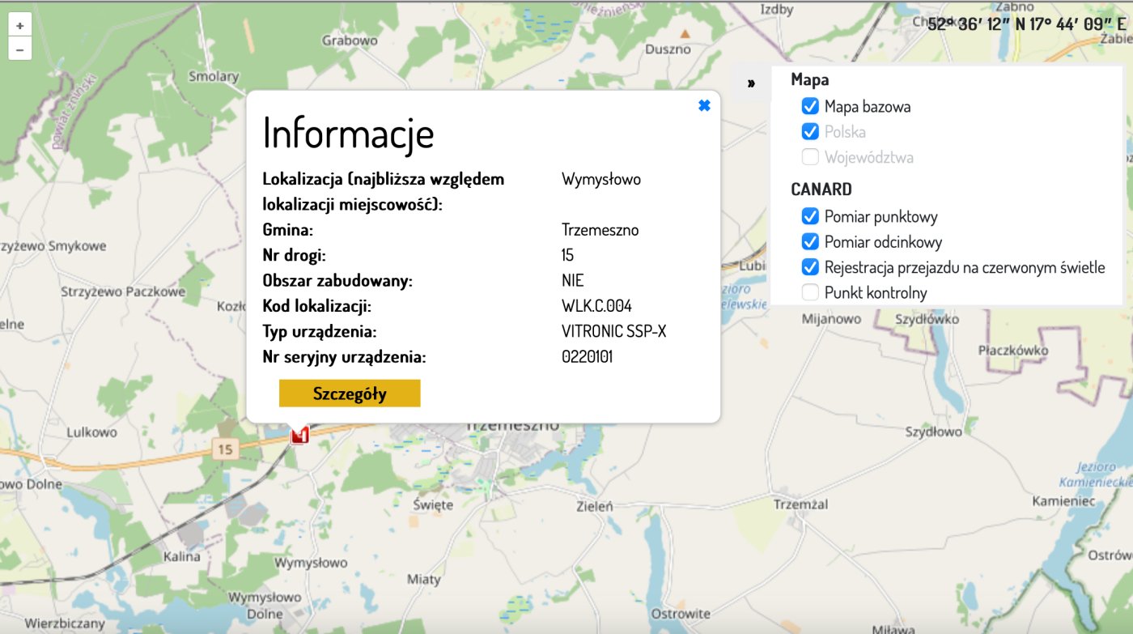
Task: Enable the Punkt kontrolny checkbox
Action: pyautogui.click(x=810, y=292)
